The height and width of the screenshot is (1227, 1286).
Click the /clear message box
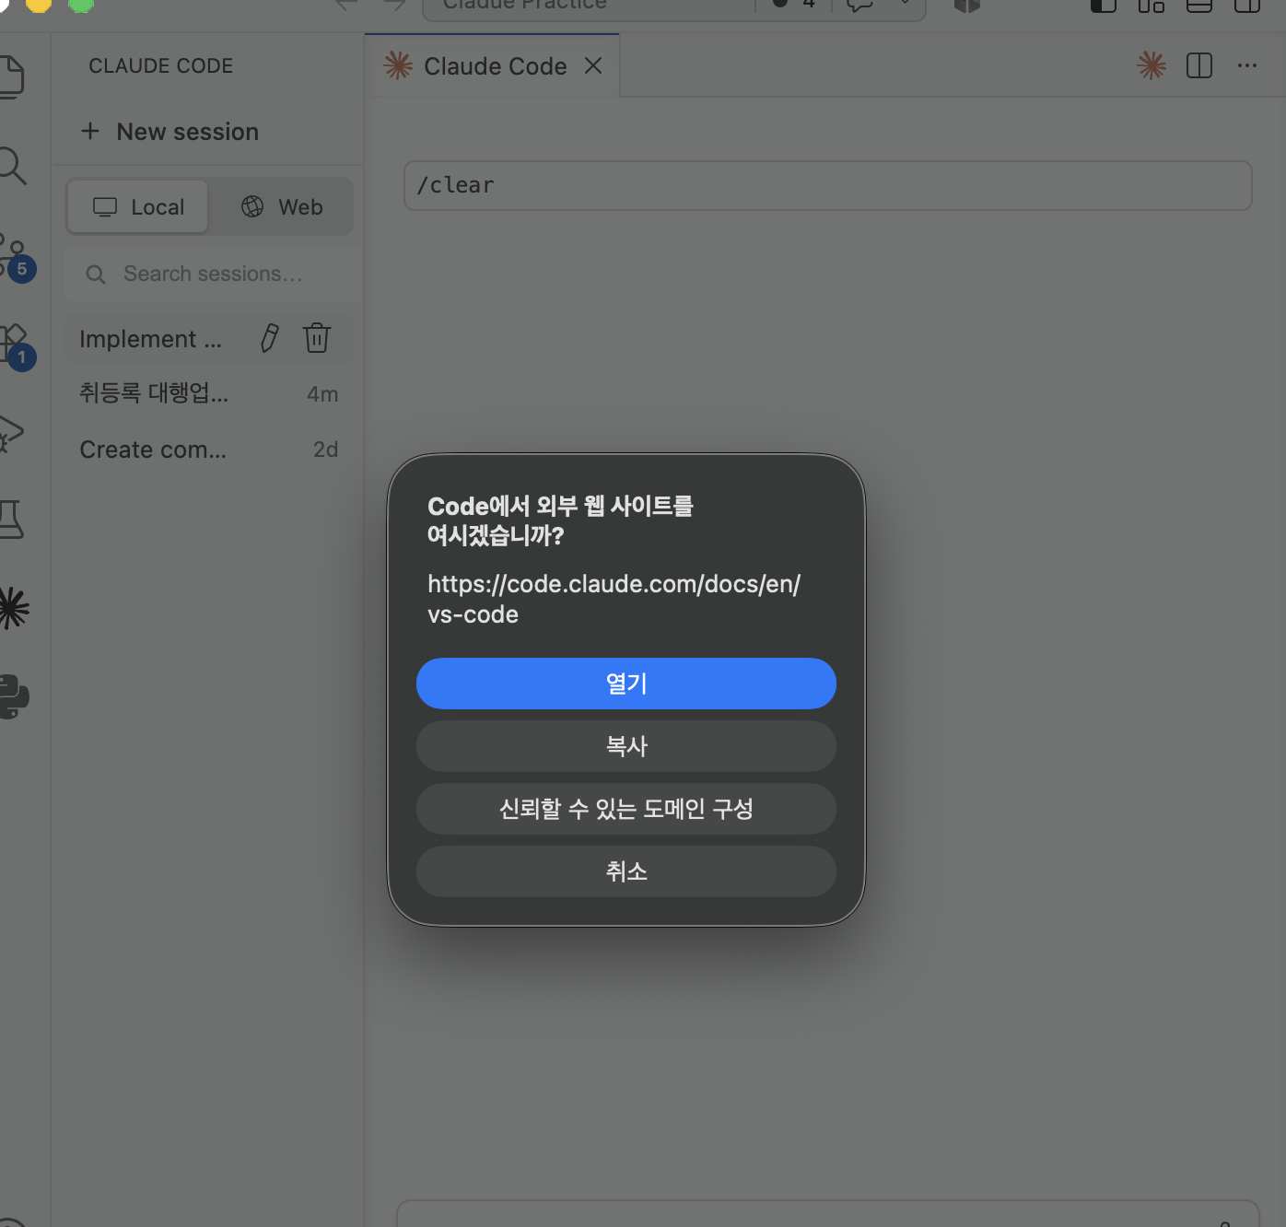coord(827,185)
